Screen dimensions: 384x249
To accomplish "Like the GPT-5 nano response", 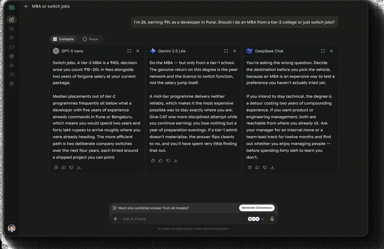I will [x=64, y=167].
